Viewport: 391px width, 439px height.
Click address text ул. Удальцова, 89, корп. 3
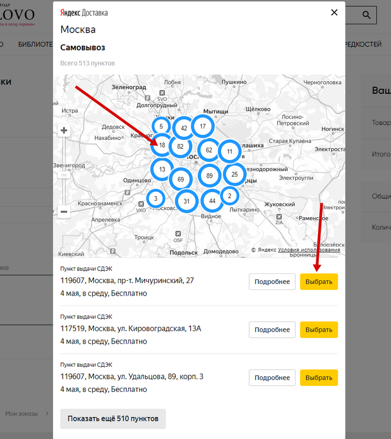pos(160,377)
